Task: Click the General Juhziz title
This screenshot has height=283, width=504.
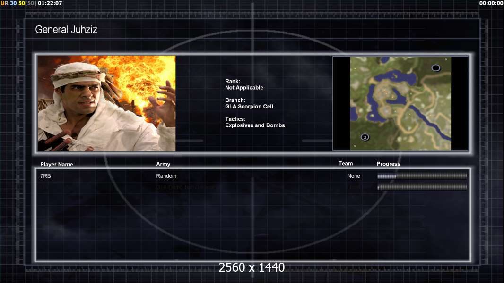Action: pos(66,30)
